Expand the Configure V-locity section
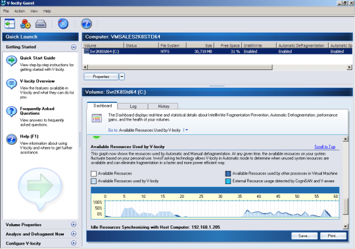Image resolution: width=355 pixels, height=249 pixels. pos(74,243)
